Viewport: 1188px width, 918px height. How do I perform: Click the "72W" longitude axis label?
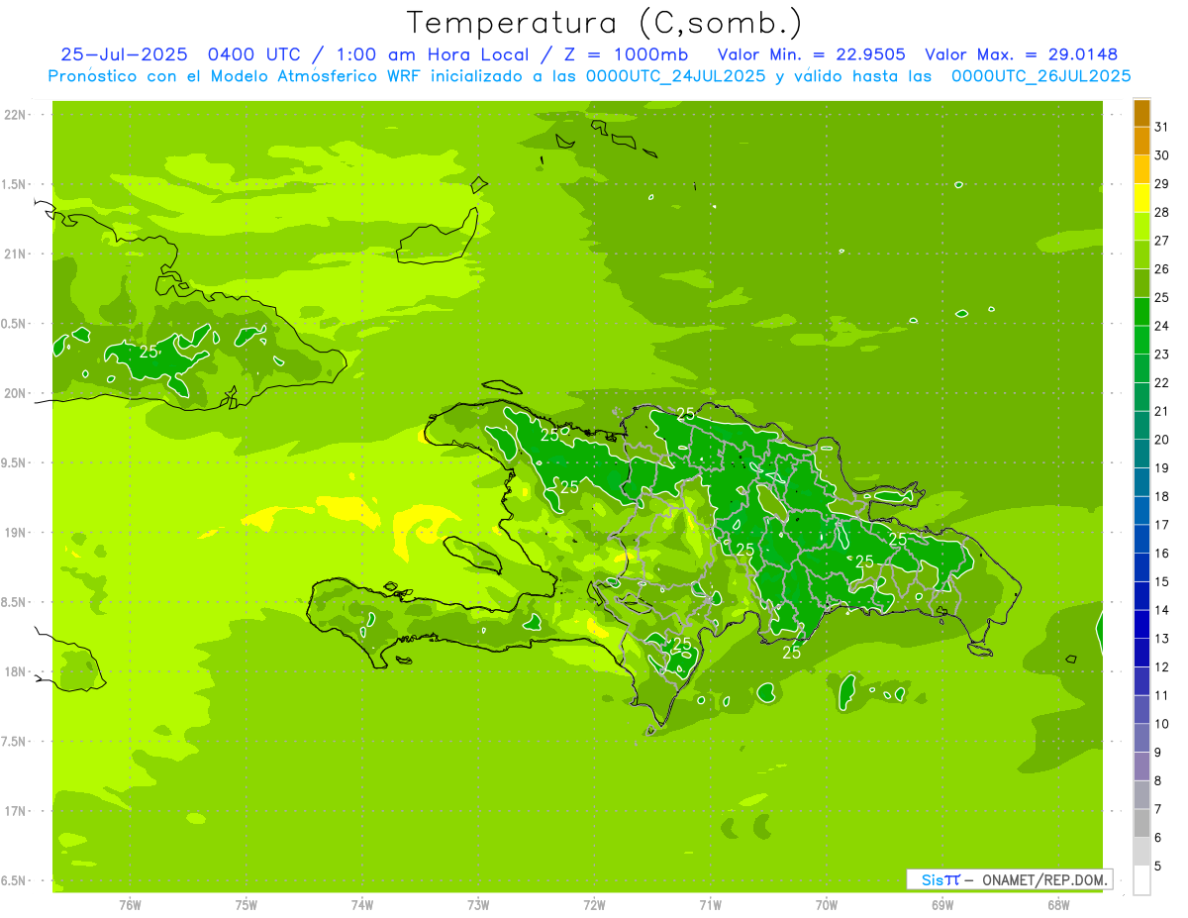pyautogui.click(x=594, y=905)
